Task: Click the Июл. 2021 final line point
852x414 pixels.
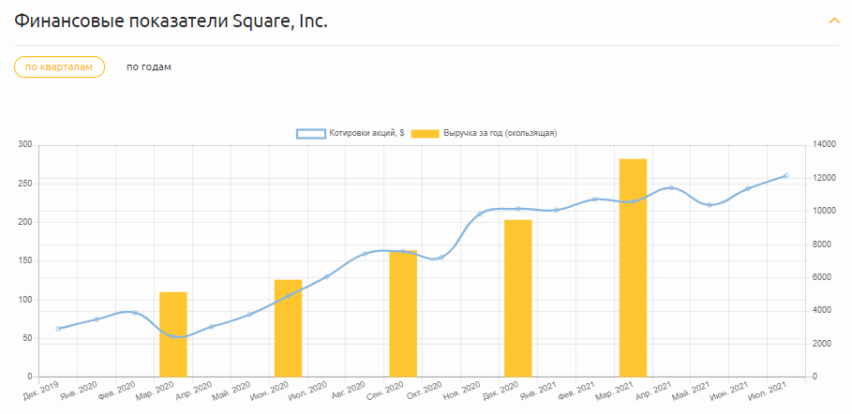Action: point(785,176)
